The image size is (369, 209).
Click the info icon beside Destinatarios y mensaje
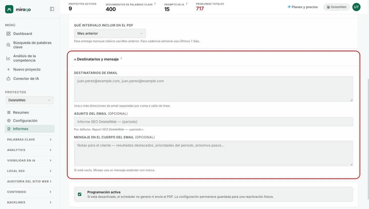click(x=121, y=58)
